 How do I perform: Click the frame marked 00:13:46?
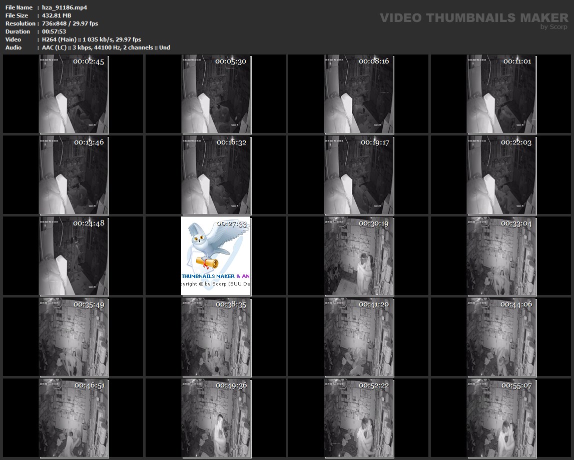[73, 175]
